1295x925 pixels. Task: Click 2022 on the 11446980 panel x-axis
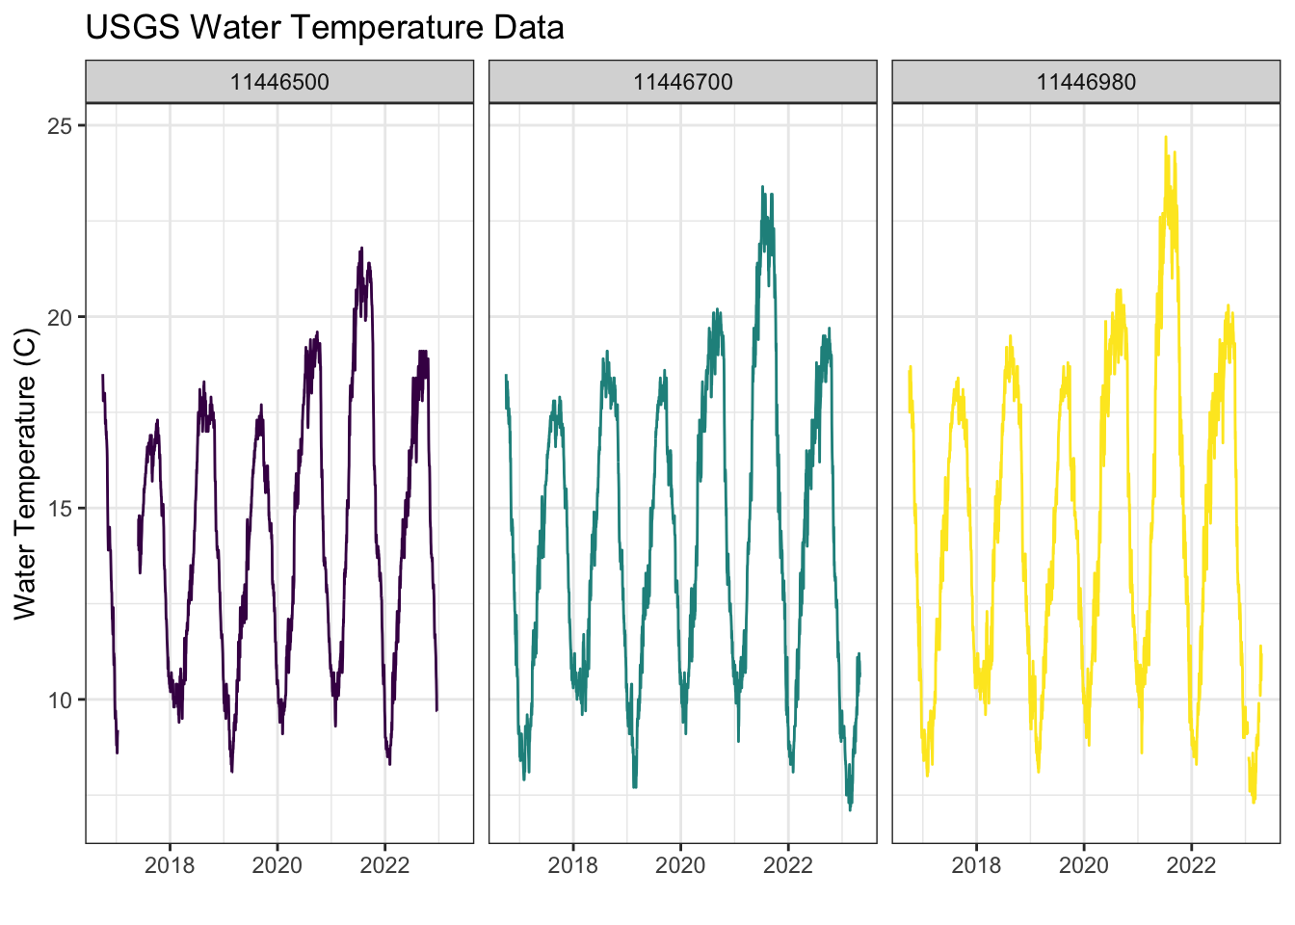click(x=1192, y=865)
